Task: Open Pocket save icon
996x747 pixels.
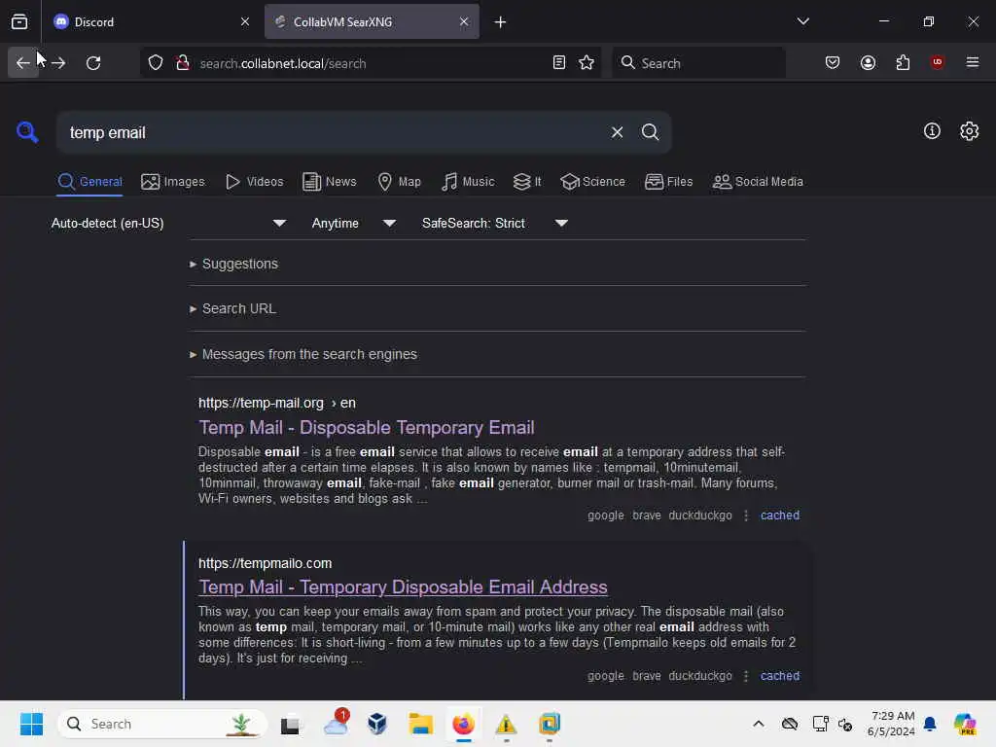Action: (833, 63)
